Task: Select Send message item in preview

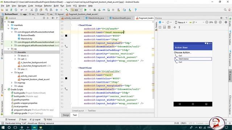Action: click(x=193, y=59)
